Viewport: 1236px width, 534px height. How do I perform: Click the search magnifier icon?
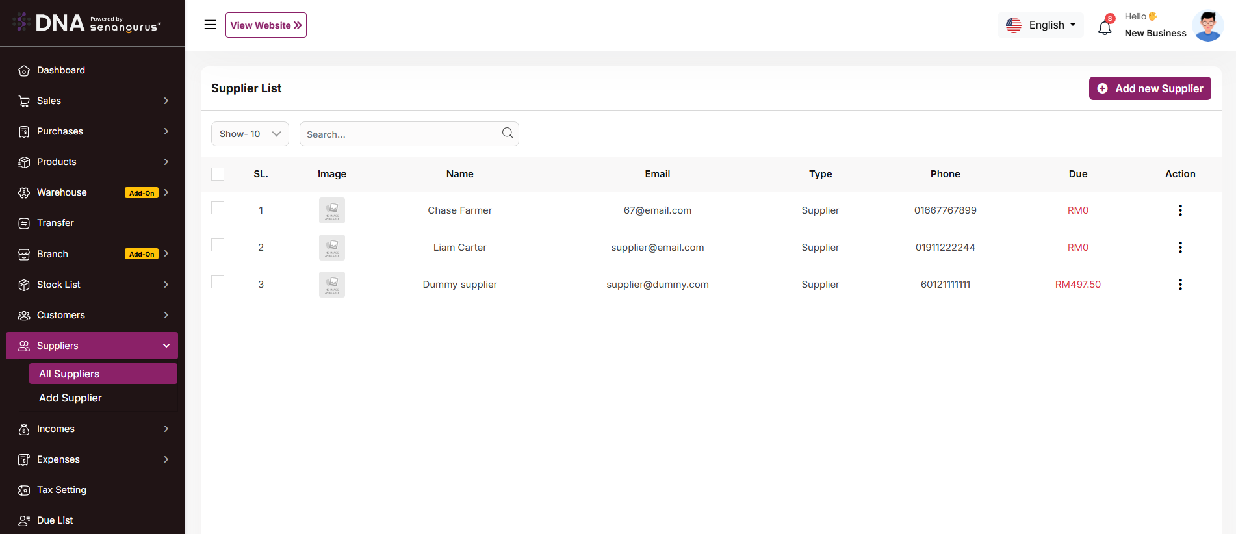pyautogui.click(x=508, y=133)
